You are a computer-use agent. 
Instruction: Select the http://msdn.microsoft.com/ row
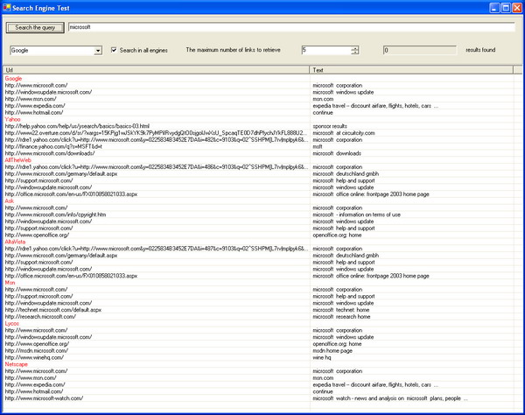[37, 351]
